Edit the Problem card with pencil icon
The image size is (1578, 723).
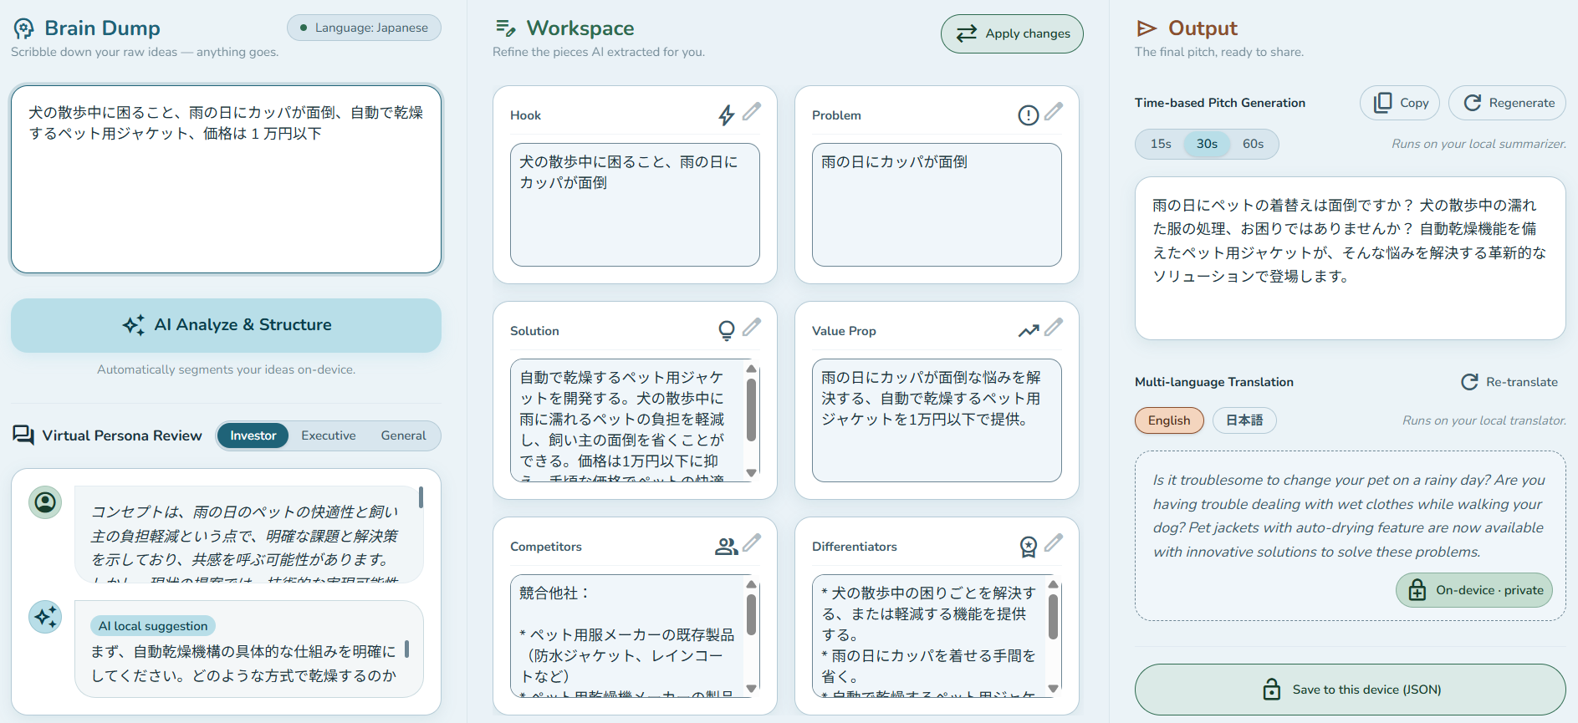coord(1054,111)
